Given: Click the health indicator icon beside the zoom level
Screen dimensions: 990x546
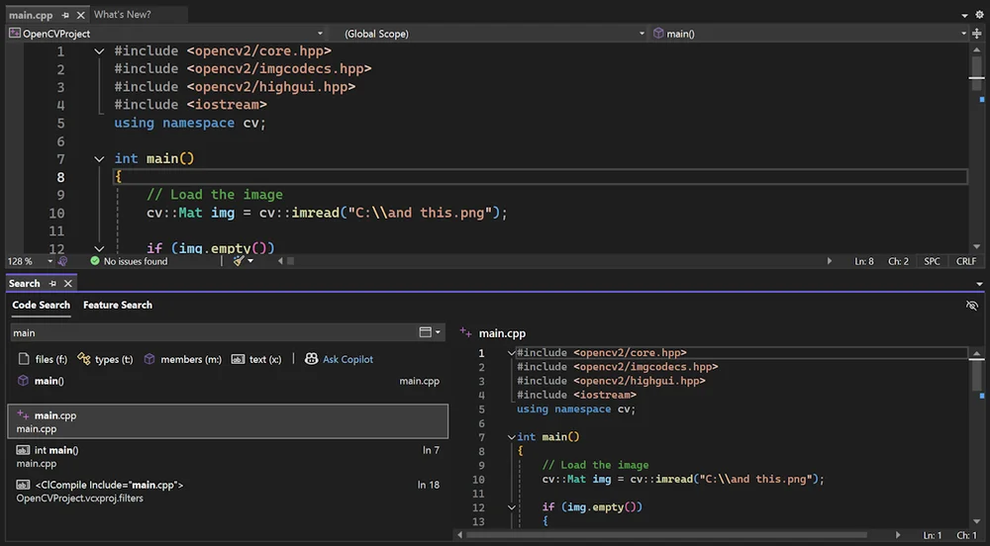Looking at the screenshot, I should tap(62, 261).
